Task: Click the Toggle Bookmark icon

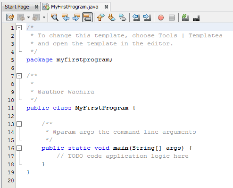Action: click(x=123, y=17)
